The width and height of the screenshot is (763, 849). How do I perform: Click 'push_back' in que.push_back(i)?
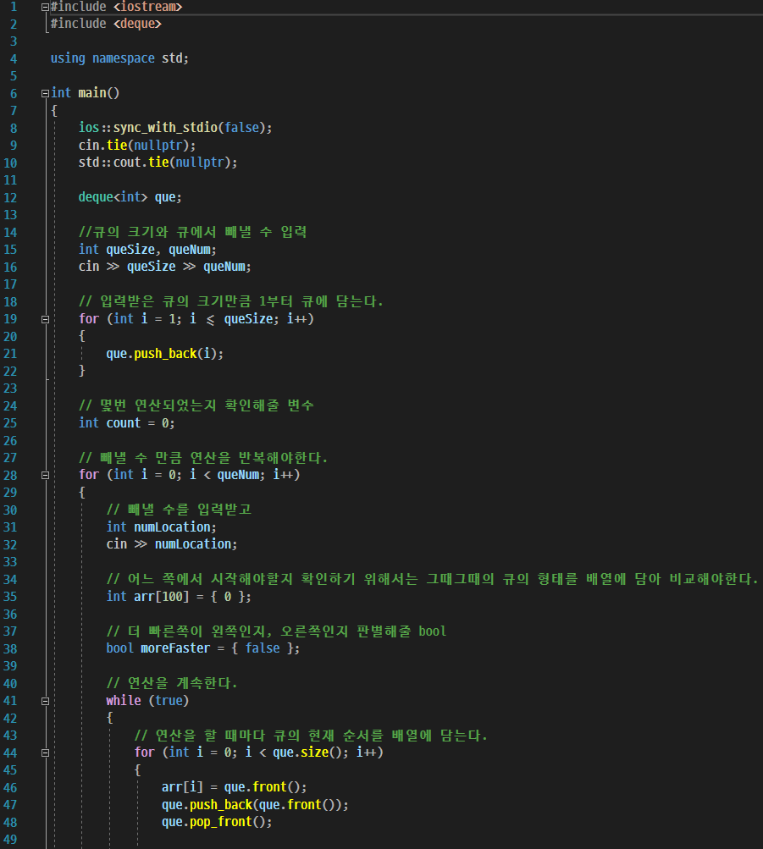[165, 354]
